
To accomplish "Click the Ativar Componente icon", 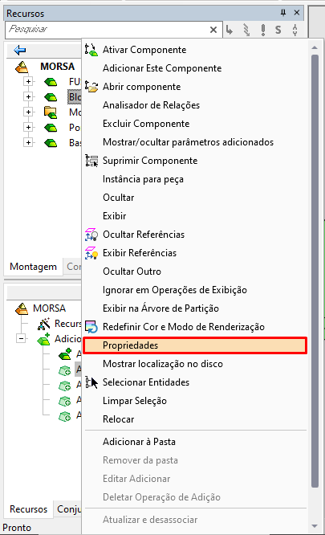I will point(91,50).
